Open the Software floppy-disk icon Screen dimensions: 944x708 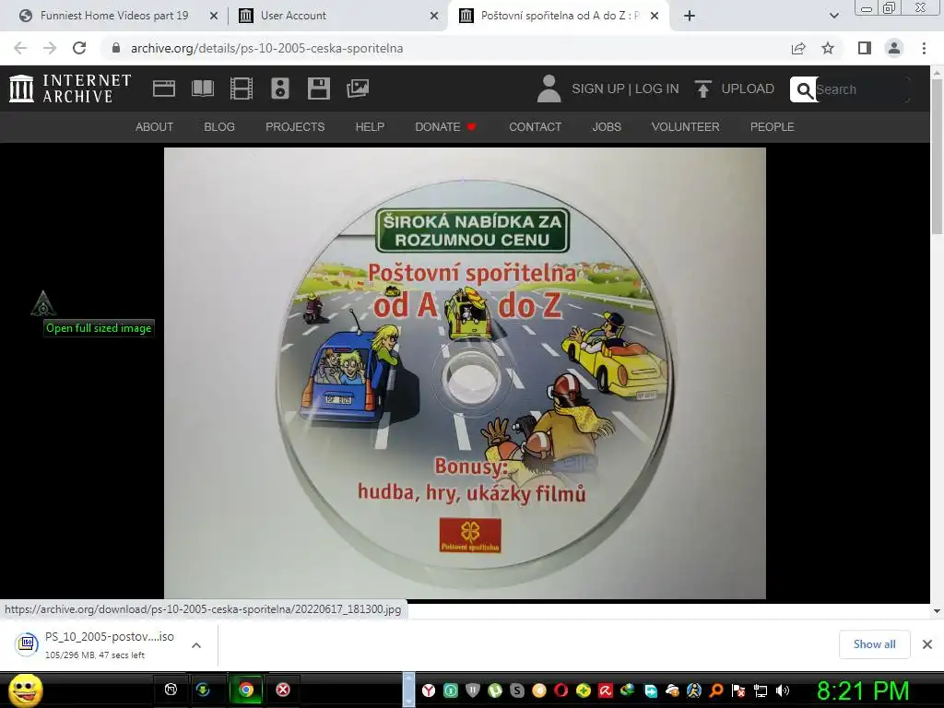coord(318,88)
